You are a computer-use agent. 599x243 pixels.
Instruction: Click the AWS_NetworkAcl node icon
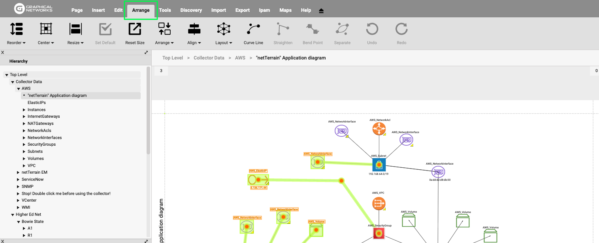point(379,129)
